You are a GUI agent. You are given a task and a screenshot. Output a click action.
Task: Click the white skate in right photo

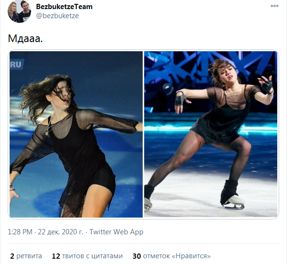(x=234, y=202)
